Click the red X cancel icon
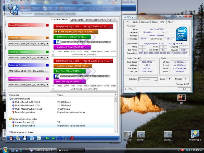The width and height of the screenshot is (204, 153). tap(72, 138)
